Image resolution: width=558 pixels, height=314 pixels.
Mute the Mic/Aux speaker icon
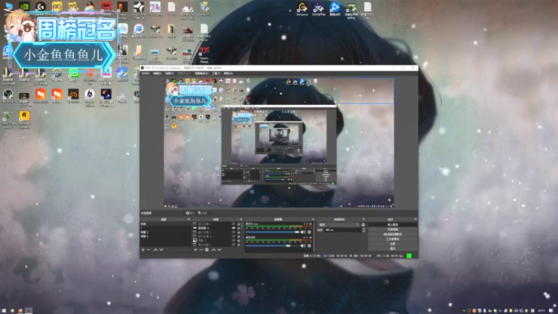(303, 232)
